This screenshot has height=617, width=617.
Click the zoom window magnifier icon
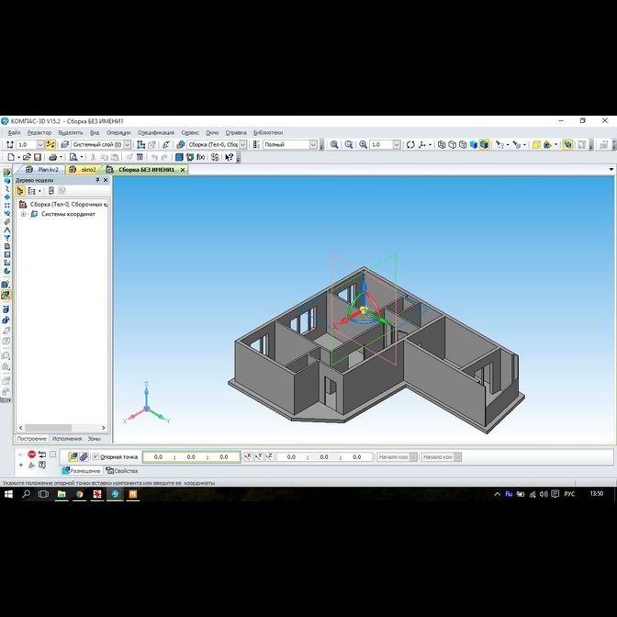(349, 145)
